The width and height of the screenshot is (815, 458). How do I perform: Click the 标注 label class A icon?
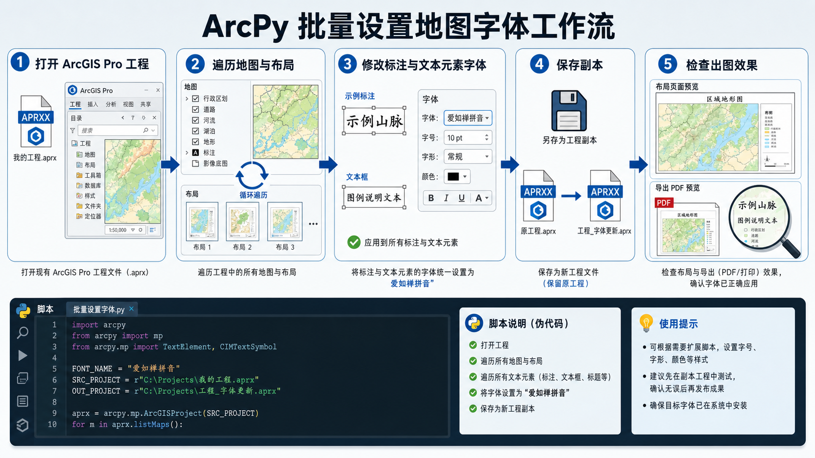(195, 152)
